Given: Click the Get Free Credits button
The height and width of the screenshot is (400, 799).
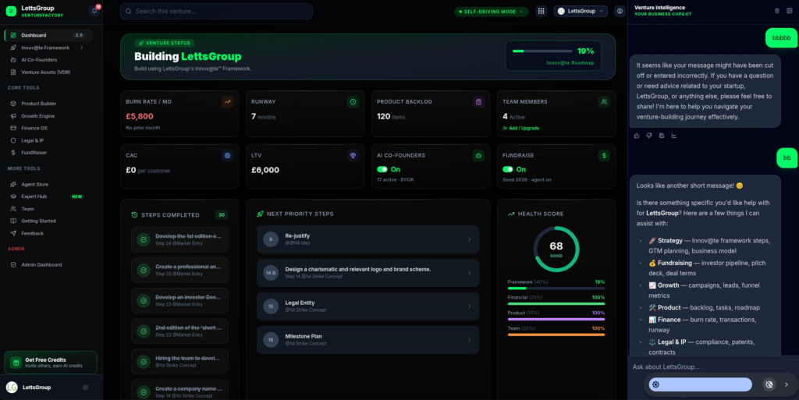Looking at the screenshot, I should pyautogui.click(x=51, y=363).
